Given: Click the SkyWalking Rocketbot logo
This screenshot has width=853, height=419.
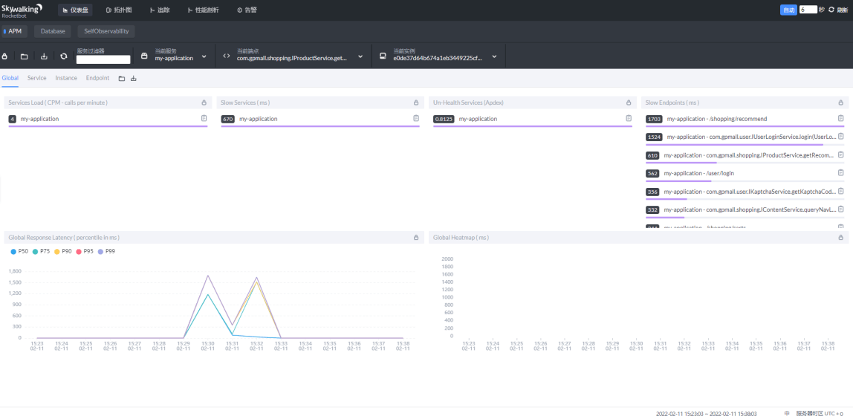Looking at the screenshot, I should click(x=22, y=10).
